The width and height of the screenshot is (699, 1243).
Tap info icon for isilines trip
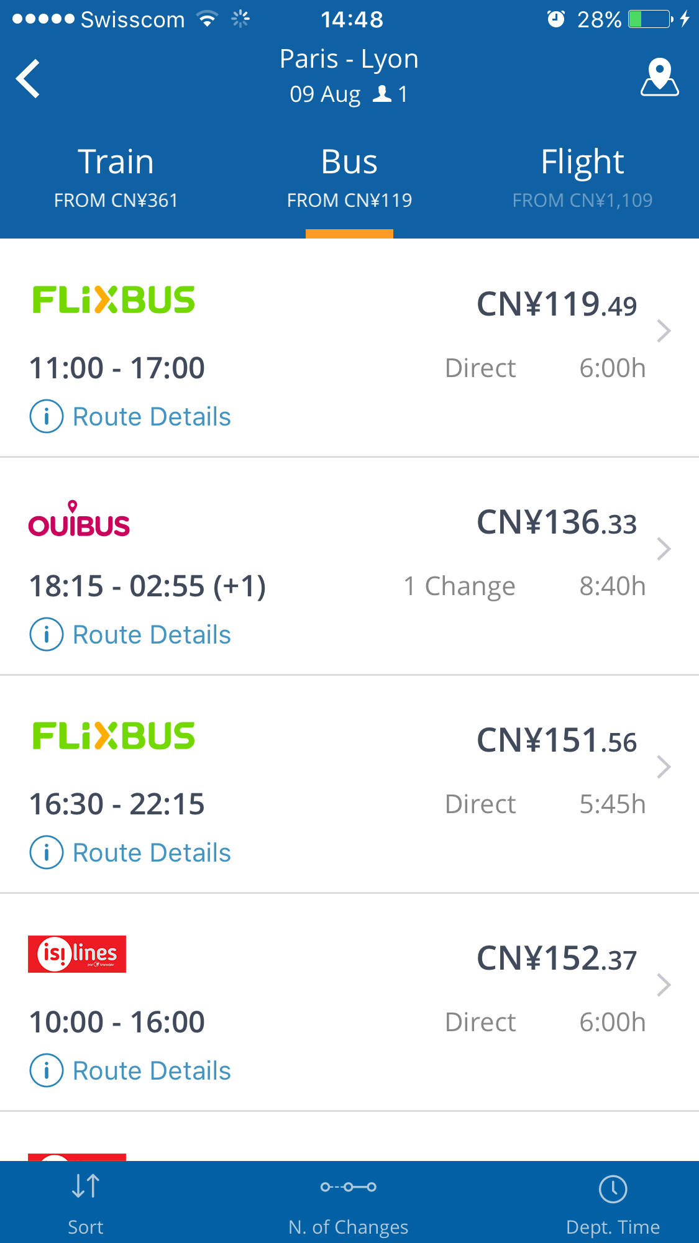47,1070
